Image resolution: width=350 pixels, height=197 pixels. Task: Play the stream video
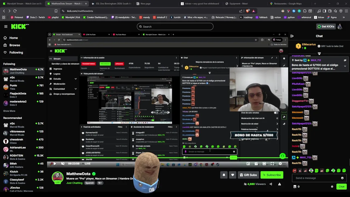(x=55, y=164)
